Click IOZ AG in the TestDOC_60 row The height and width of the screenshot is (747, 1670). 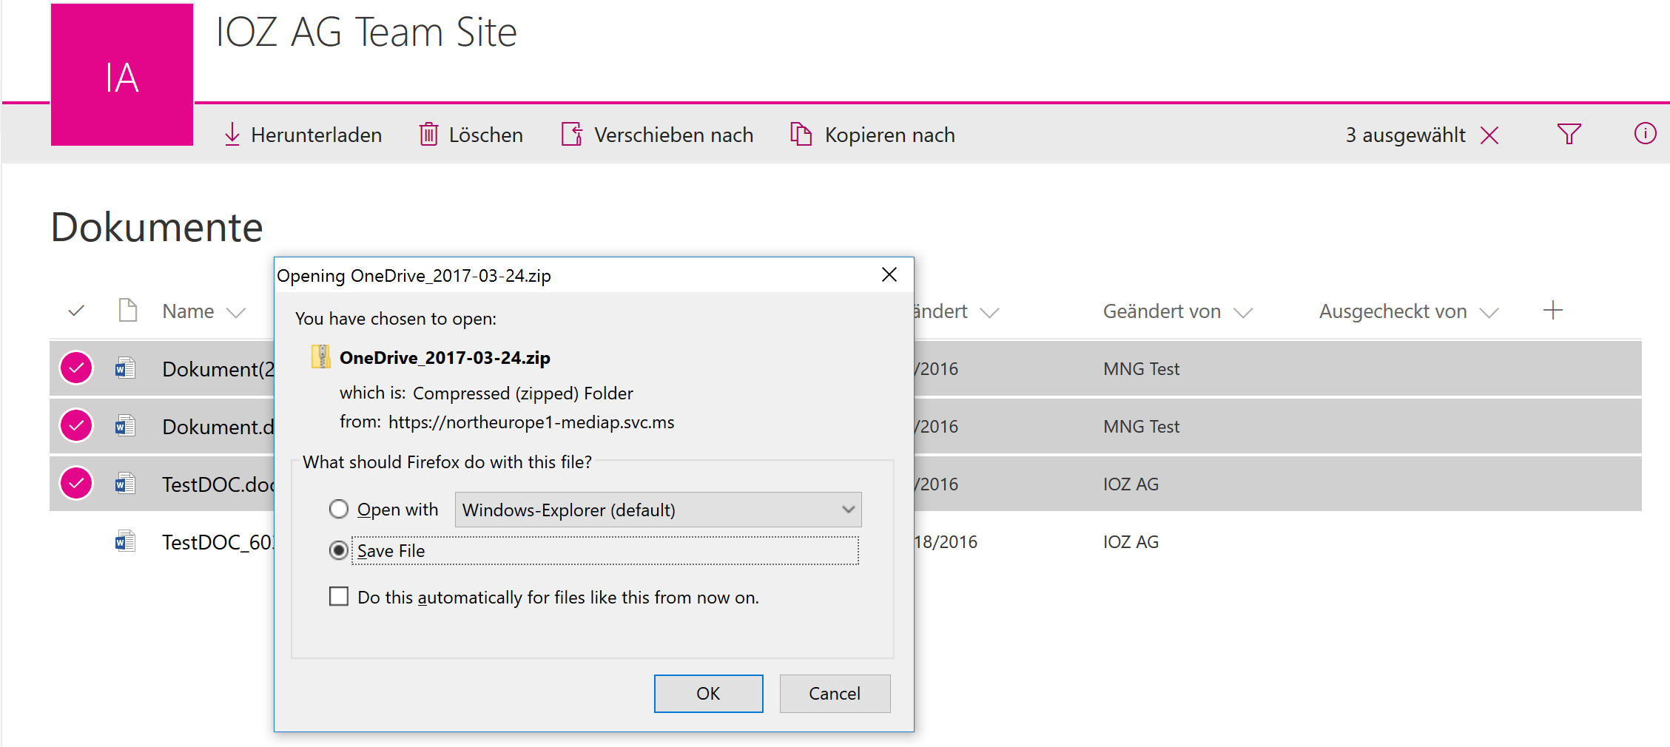(x=1131, y=541)
